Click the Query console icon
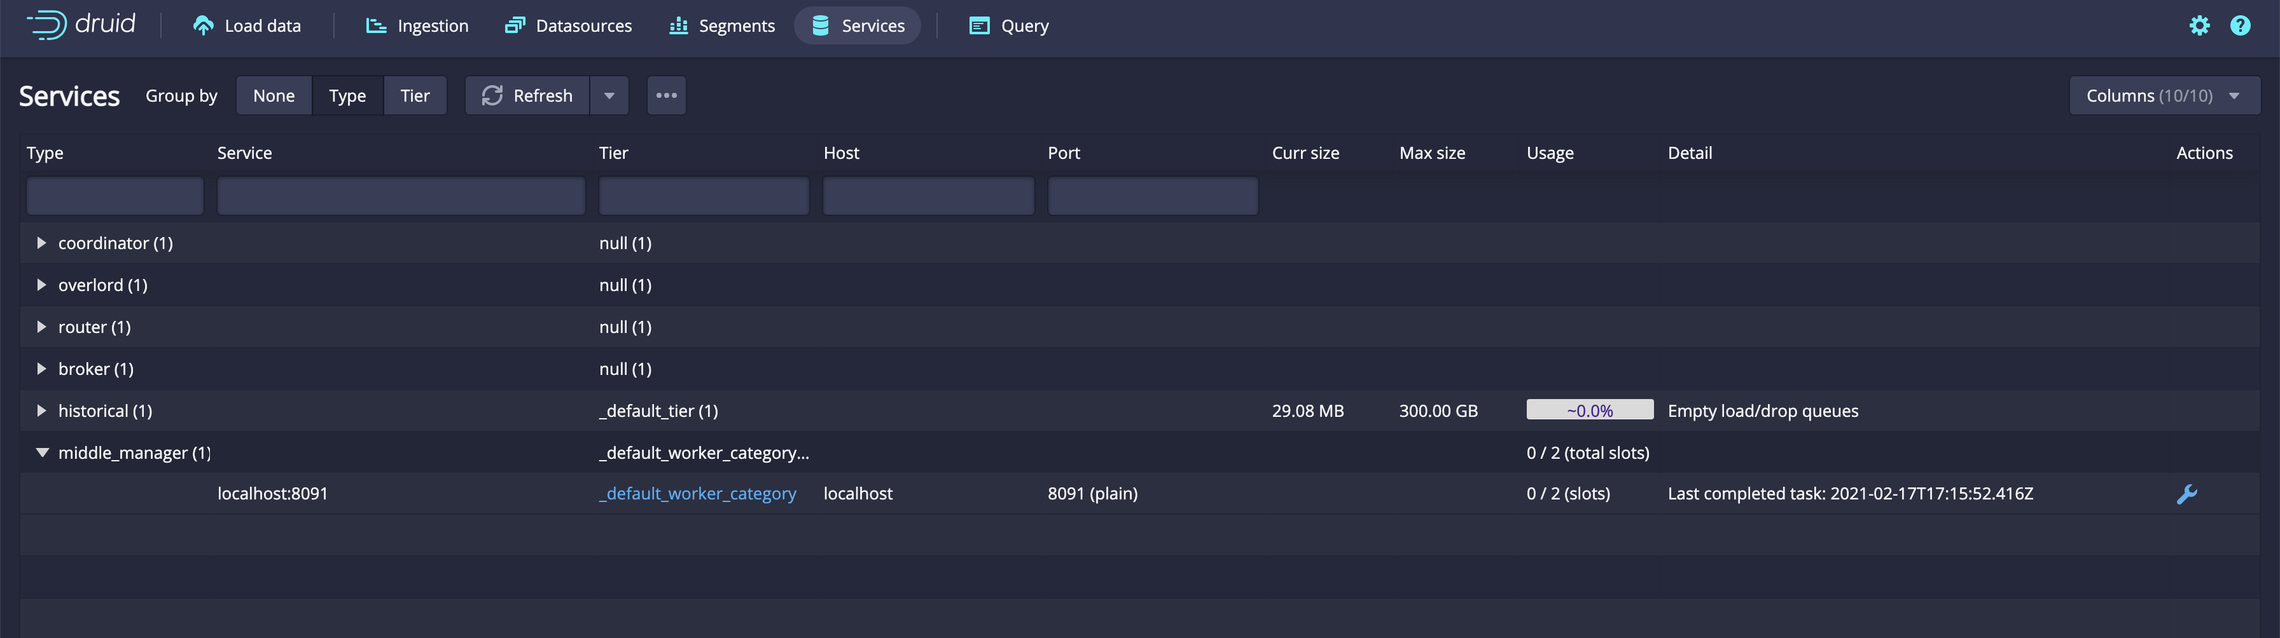The image size is (2280, 638). [979, 25]
